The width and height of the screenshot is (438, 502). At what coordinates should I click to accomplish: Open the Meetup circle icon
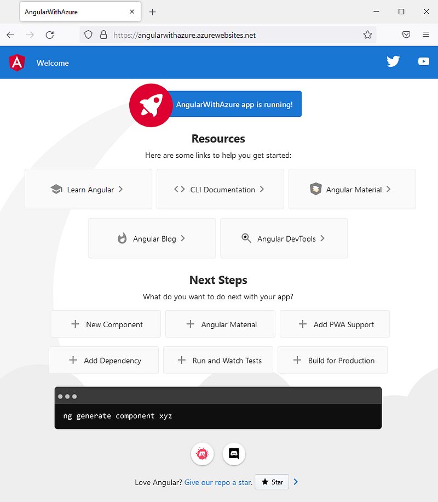click(x=202, y=454)
